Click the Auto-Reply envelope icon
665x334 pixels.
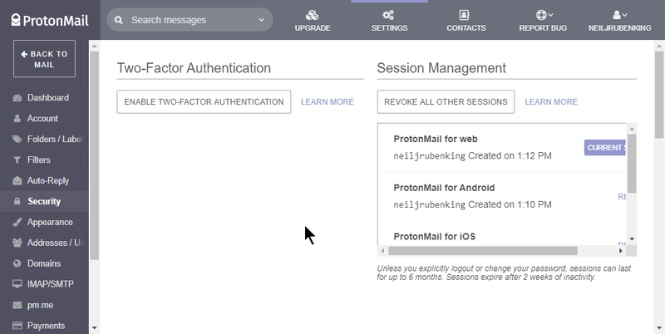[17, 181]
